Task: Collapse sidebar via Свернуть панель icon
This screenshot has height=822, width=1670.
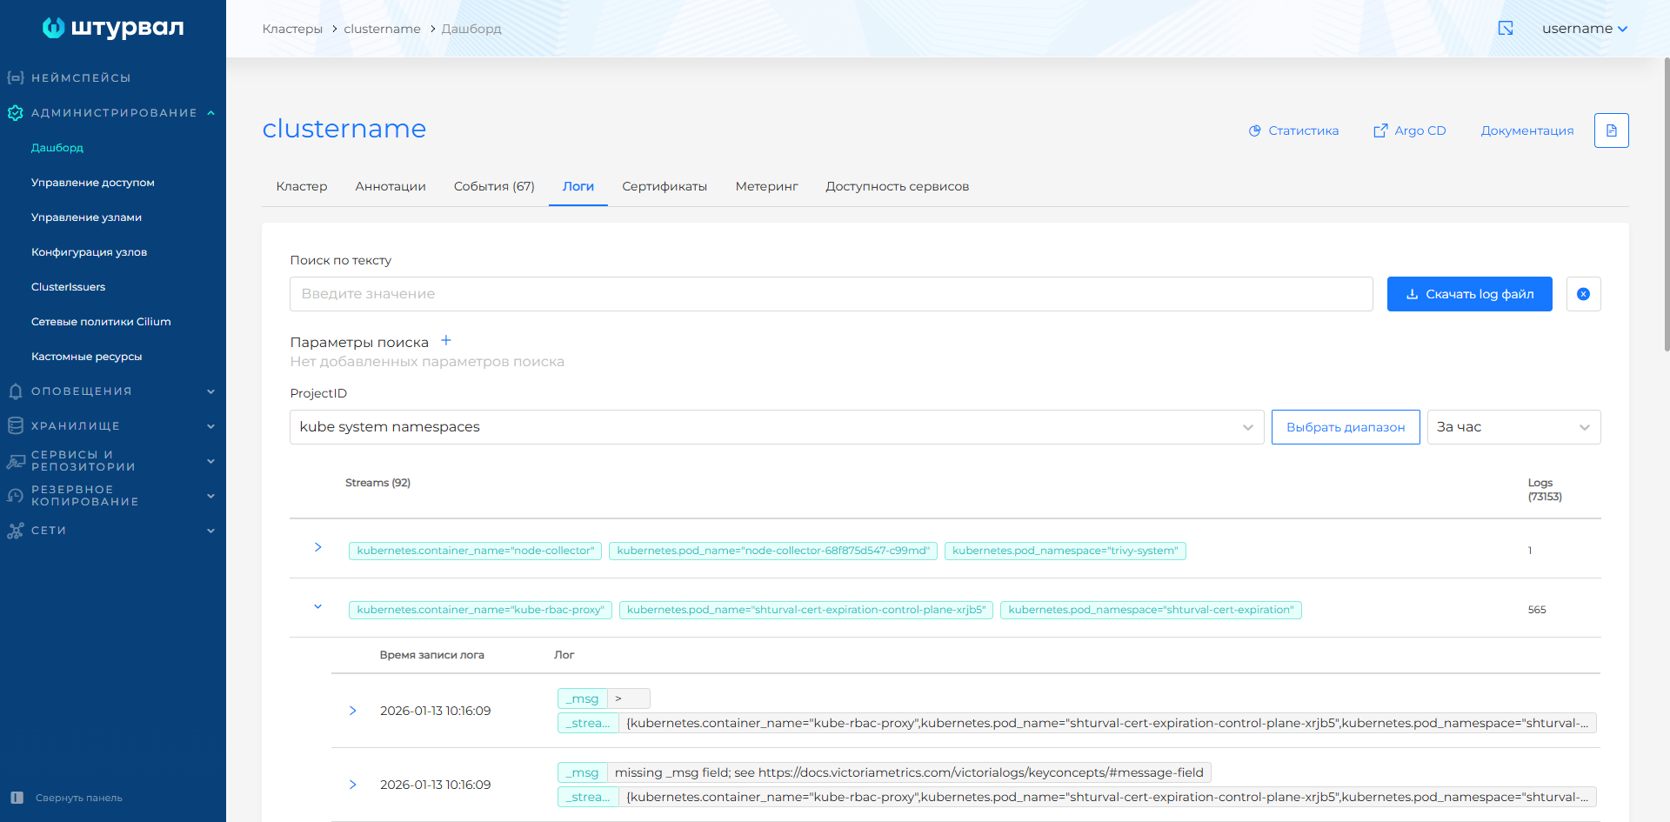Action: point(17,798)
